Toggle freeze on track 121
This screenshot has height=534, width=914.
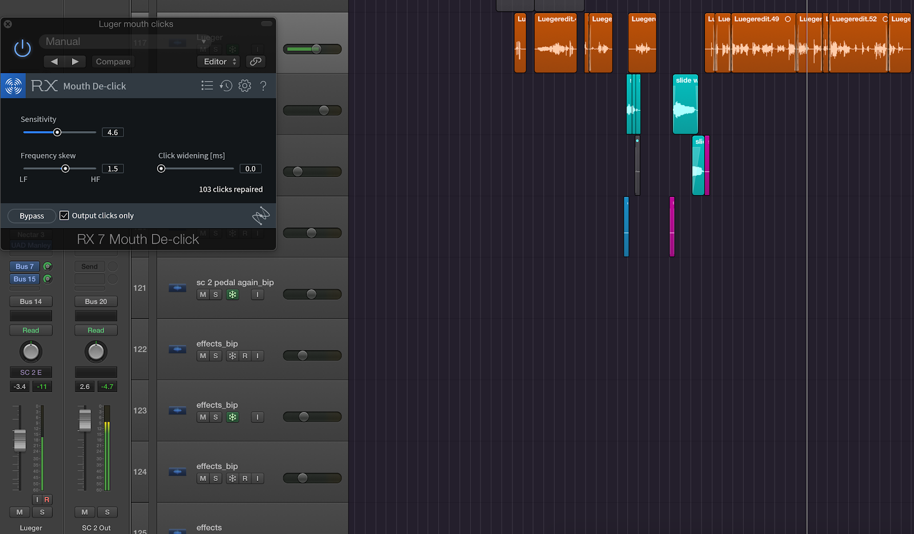click(x=232, y=294)
